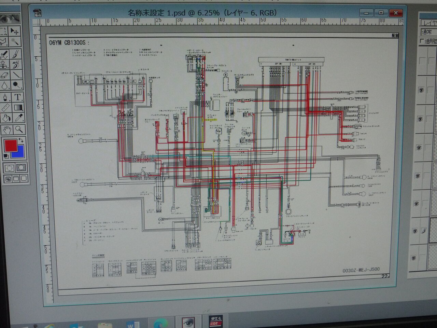Select the Dodge tool
Screen dimensions: 437x328
[17, 85]
